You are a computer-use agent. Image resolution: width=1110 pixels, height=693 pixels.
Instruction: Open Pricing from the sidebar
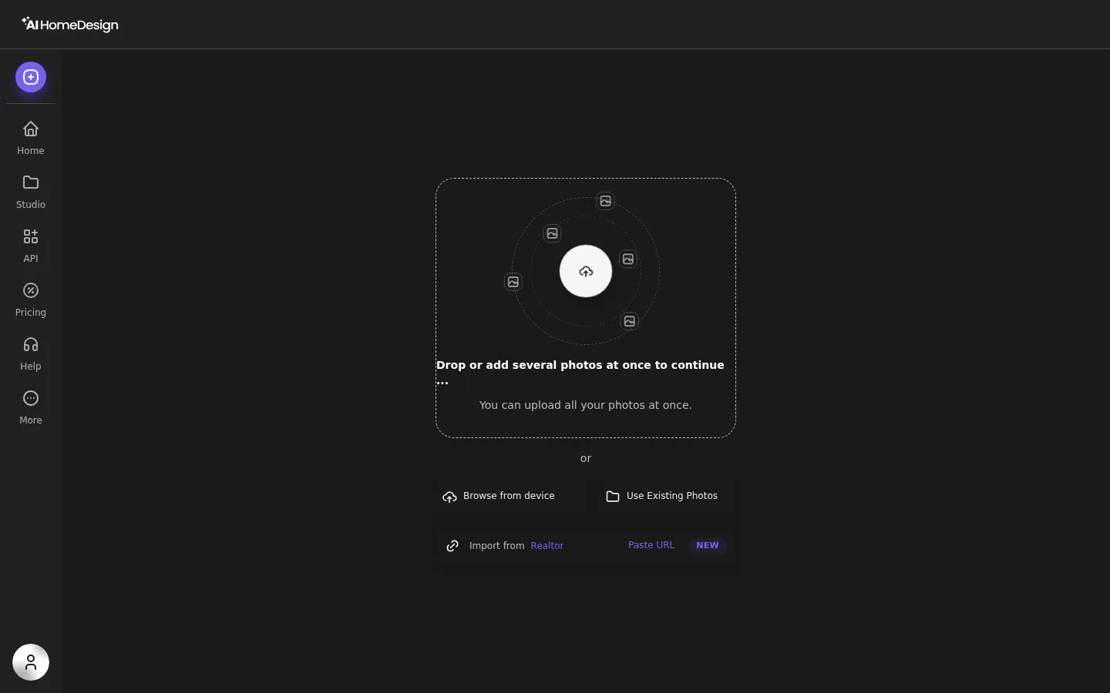point(31,300)
